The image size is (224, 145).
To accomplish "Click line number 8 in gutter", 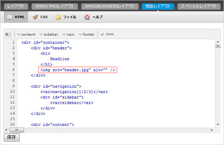I will [x=13, y=80].
